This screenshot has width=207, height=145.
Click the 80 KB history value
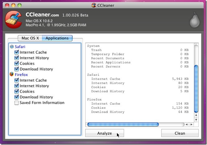click(183, 83)
